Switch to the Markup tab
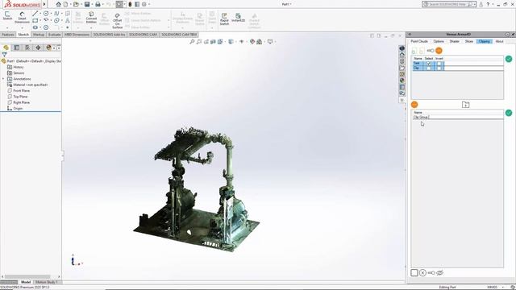516x290 pixels. tap(39, 35)
